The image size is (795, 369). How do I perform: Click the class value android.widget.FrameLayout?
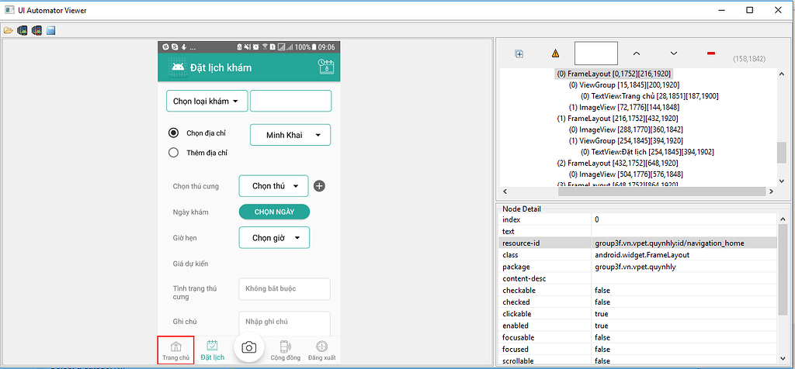pos(642,254)
